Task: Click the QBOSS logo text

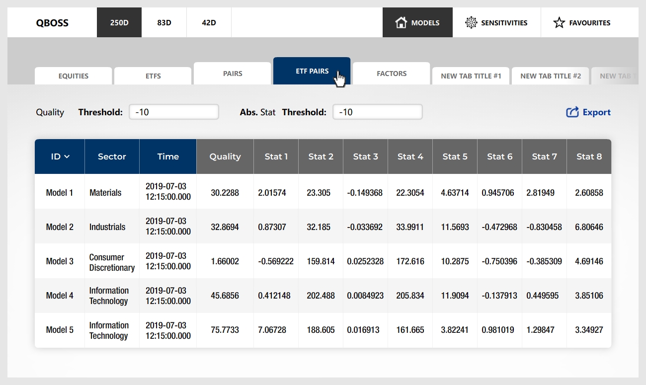Action: pos(52,22)
